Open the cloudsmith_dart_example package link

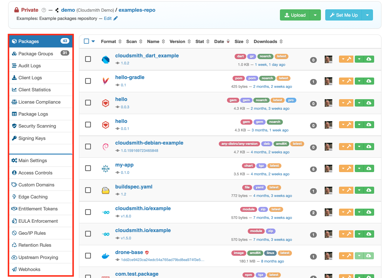(147, 56)
